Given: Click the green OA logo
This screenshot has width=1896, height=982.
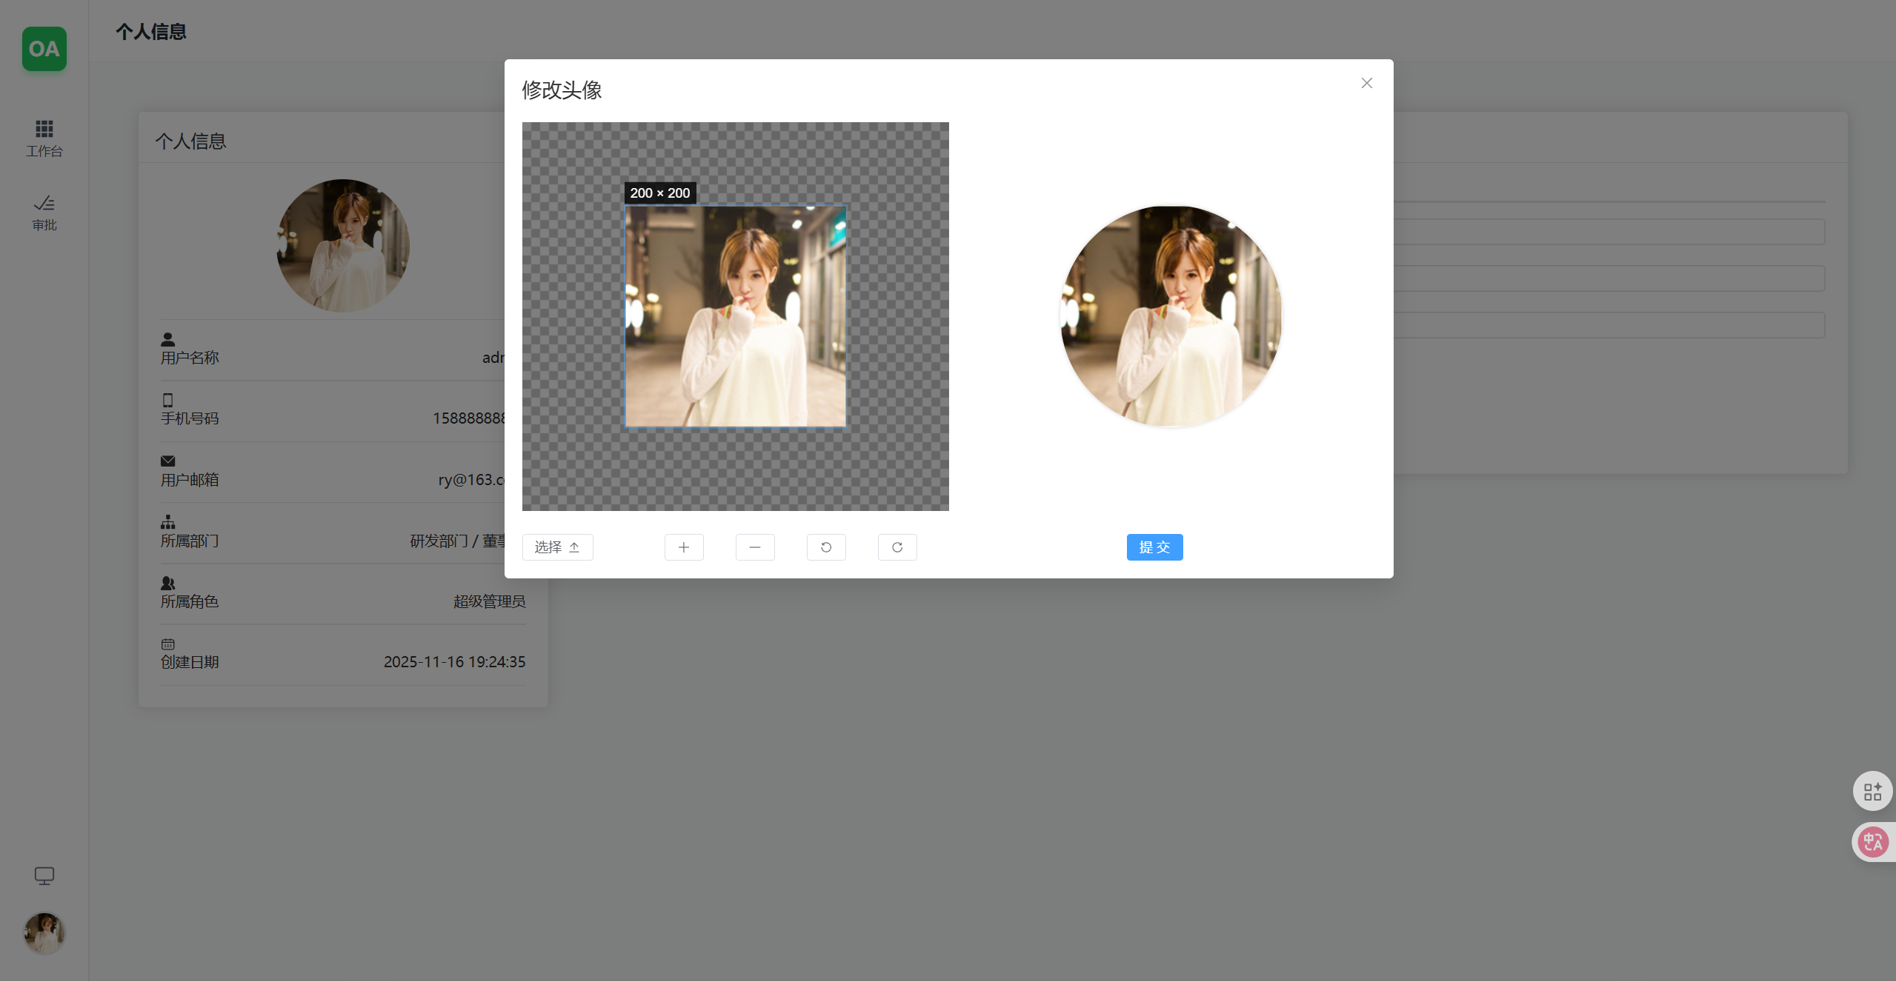Looking at the screenshot, I should [44, 49].
